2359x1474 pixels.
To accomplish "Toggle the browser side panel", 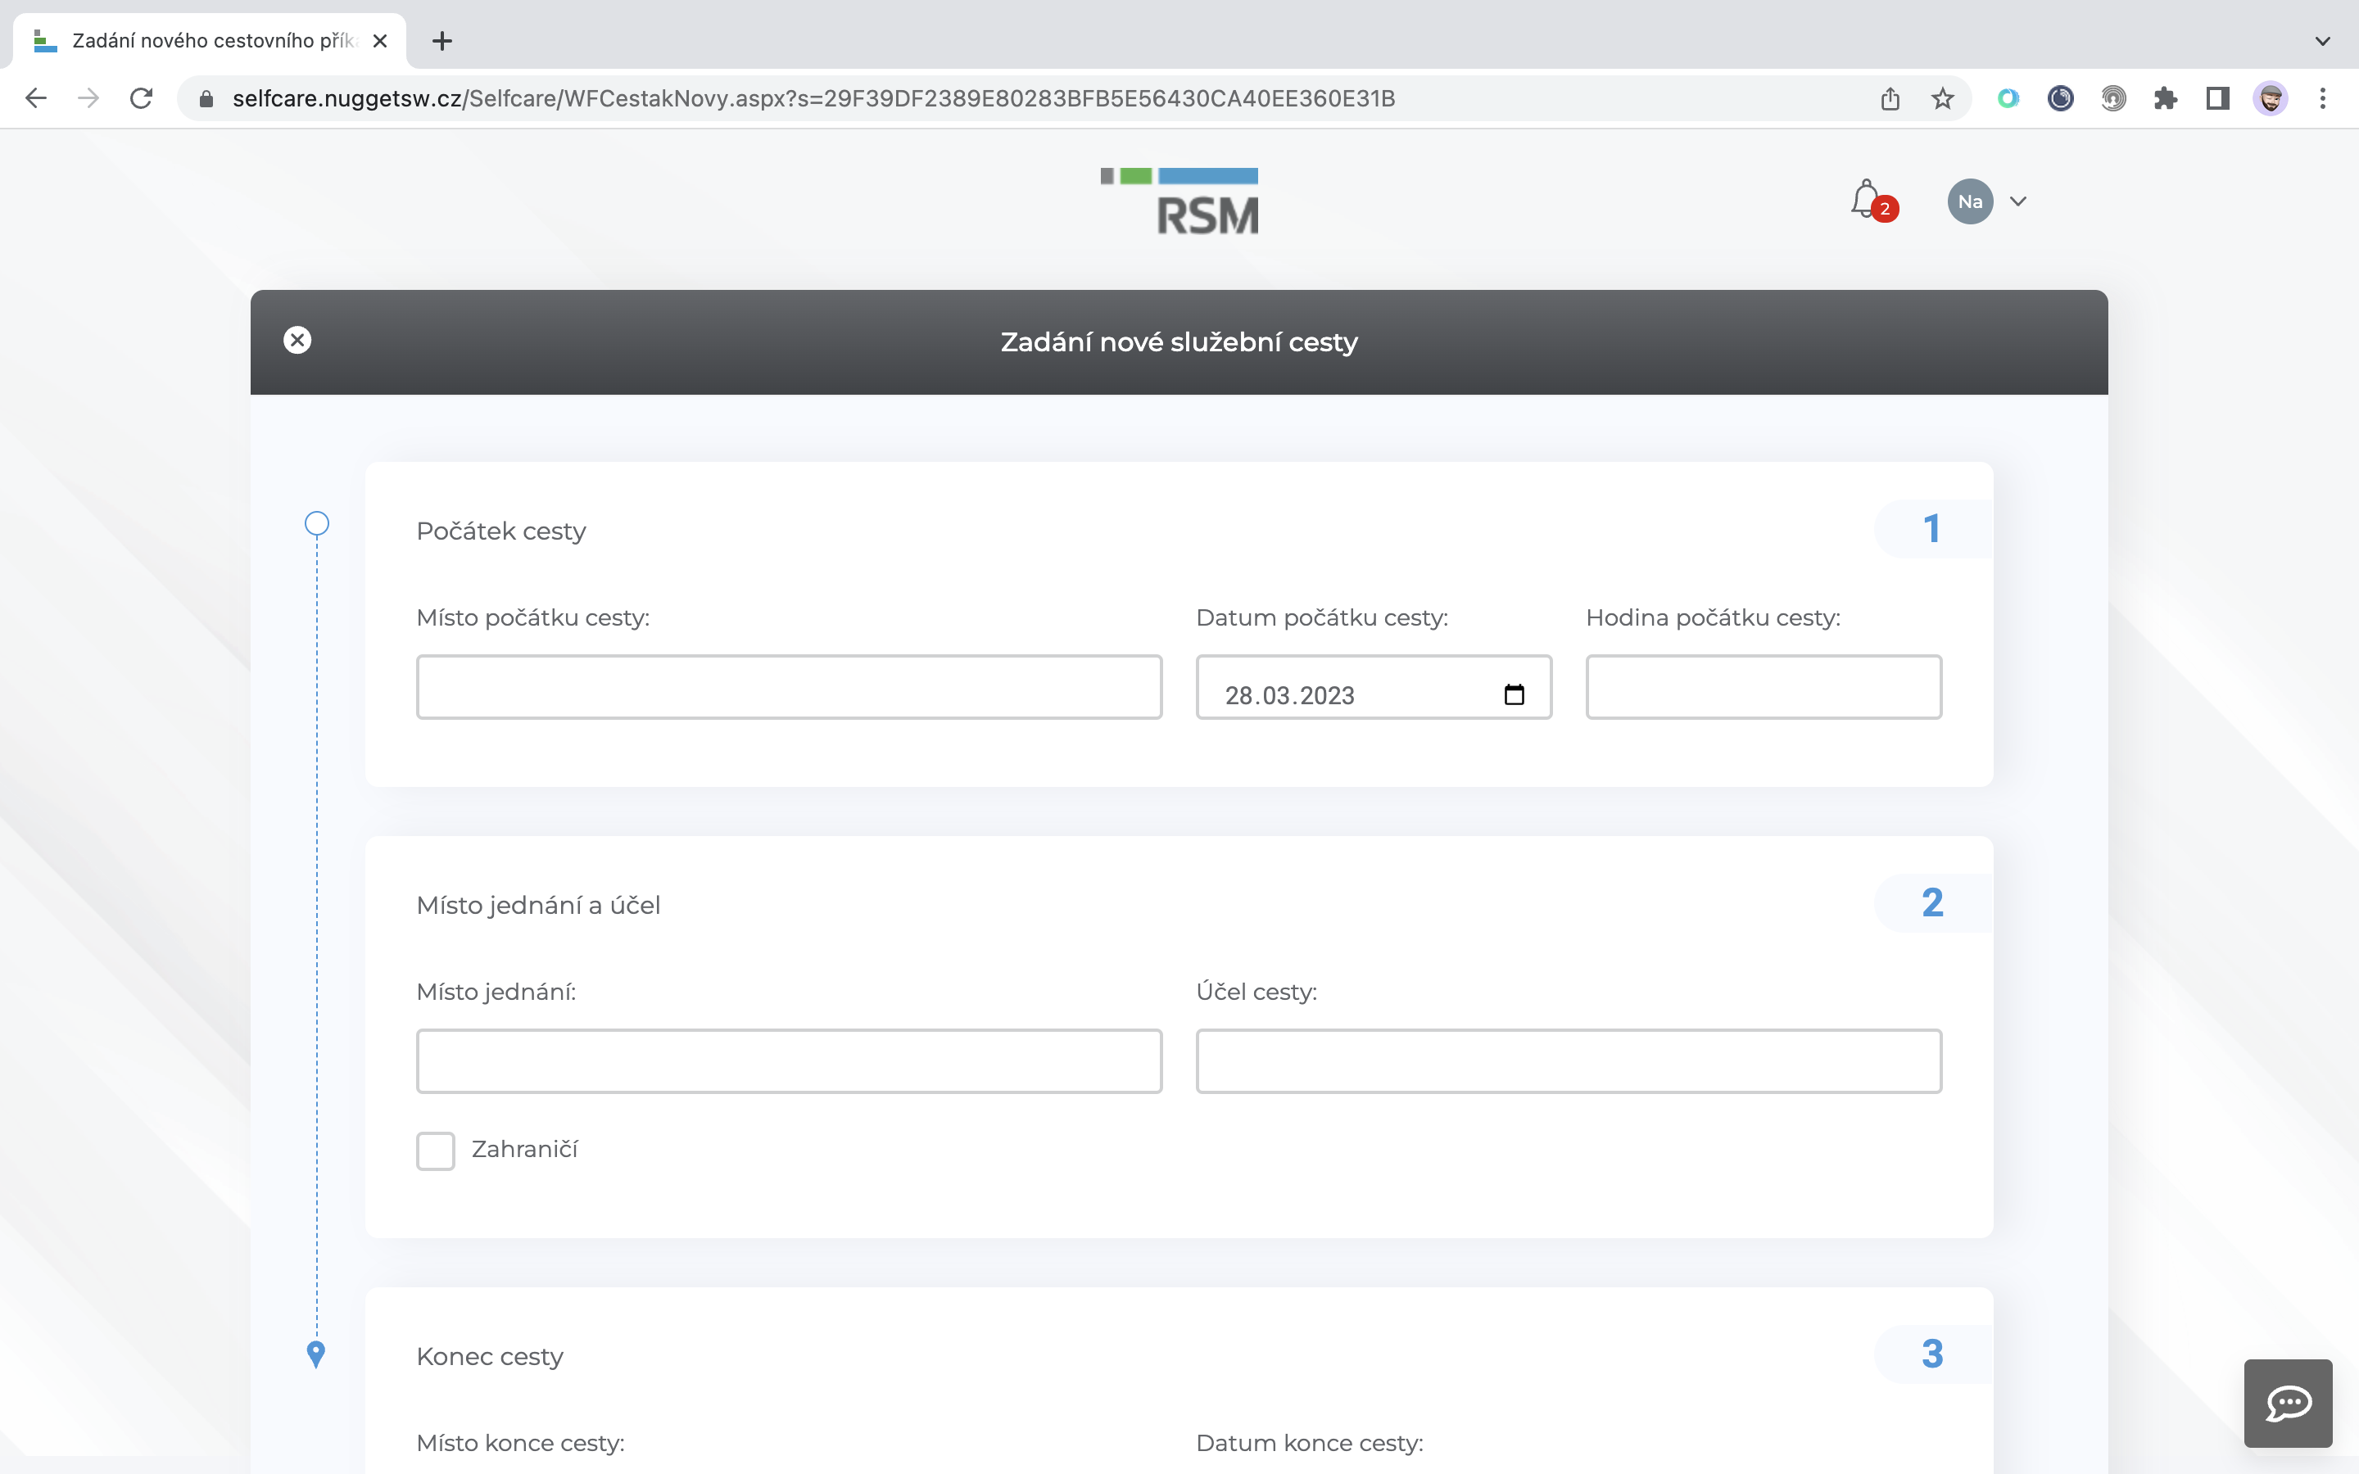I will (2217, 98).
